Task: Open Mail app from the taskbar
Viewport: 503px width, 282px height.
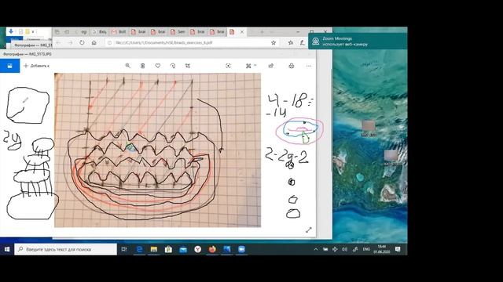Action: coord(183,249)
